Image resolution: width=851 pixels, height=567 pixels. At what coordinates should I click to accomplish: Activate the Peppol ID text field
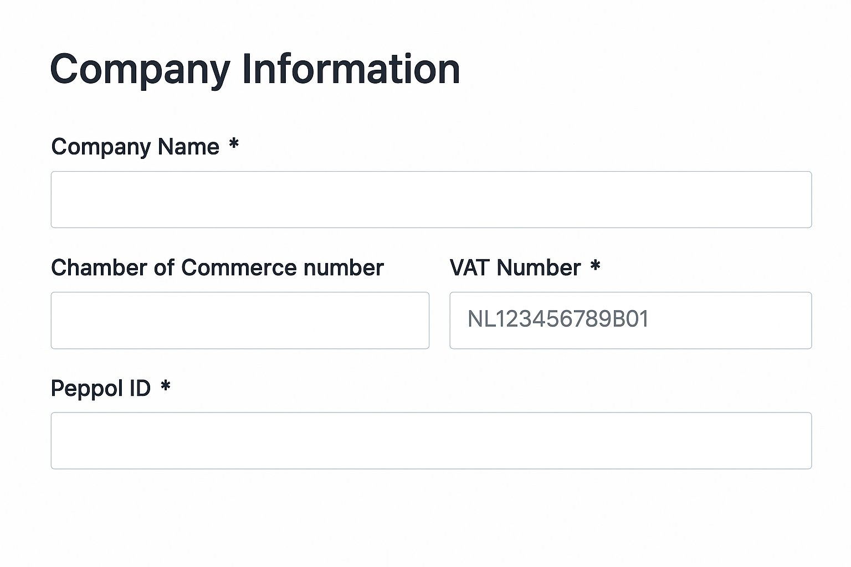pos(431,441)
